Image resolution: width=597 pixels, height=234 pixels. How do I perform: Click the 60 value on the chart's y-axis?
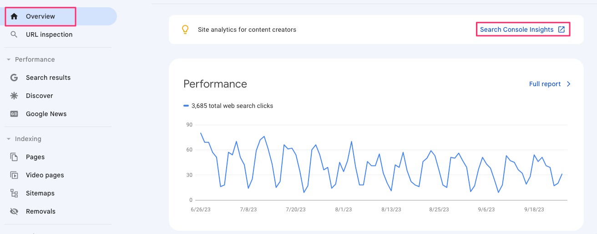[x=189, y=150]
